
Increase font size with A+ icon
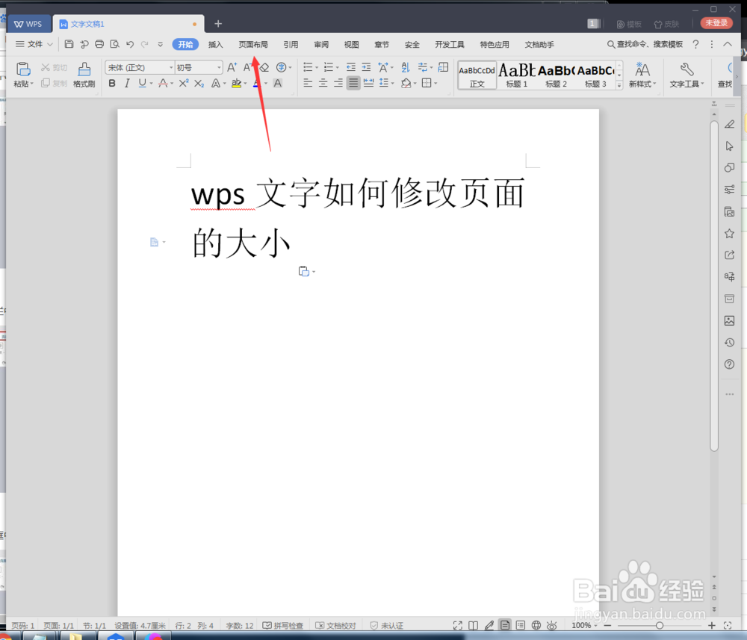pos(232,67)
